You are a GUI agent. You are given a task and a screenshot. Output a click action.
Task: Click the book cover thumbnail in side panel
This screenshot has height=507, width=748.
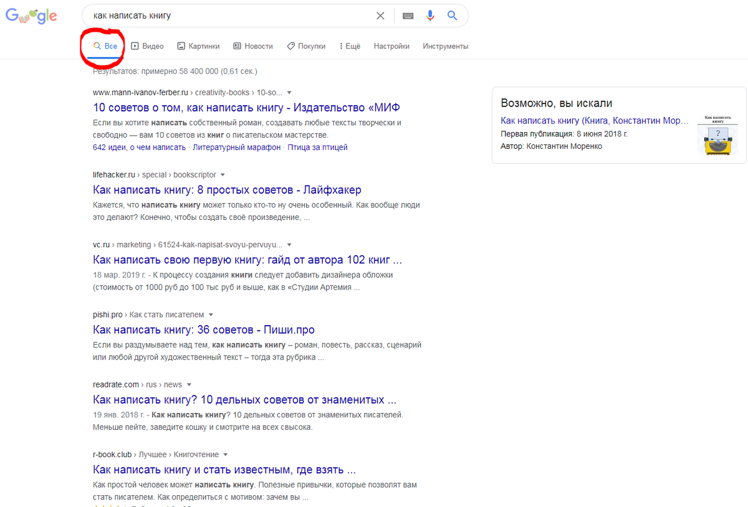pyautogui.click(x=717, y=135)
